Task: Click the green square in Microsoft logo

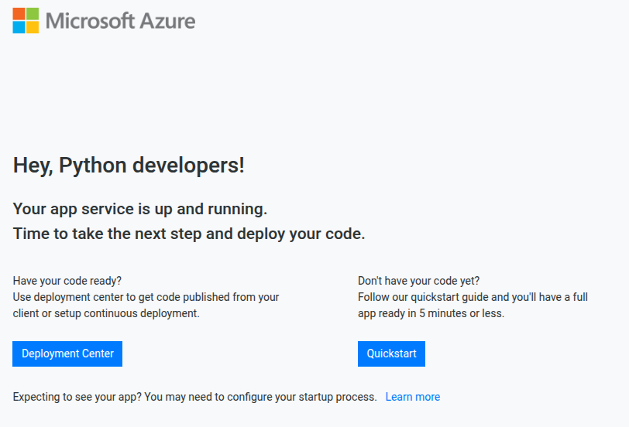Action: (x=33, y=14)
